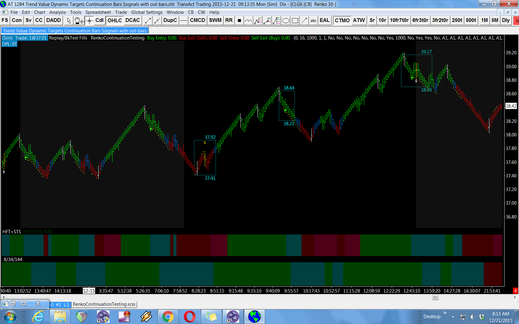Image resolution: width=519 pixels, height=324 pixels.
Task: Toggle the Cdl candlestick draw style
Action: [99, 20]
